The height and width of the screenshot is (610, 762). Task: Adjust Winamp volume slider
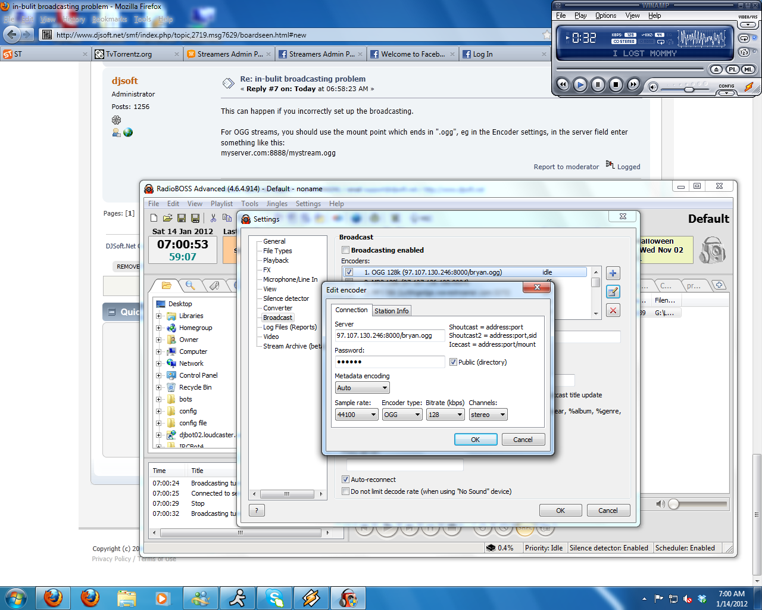[x=689, y=89]
